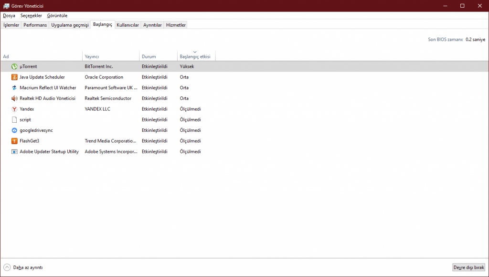This screenshot has height=277, width=489.
Task: Select the Başlangıç tab
Action: click(x=103, y=24)
